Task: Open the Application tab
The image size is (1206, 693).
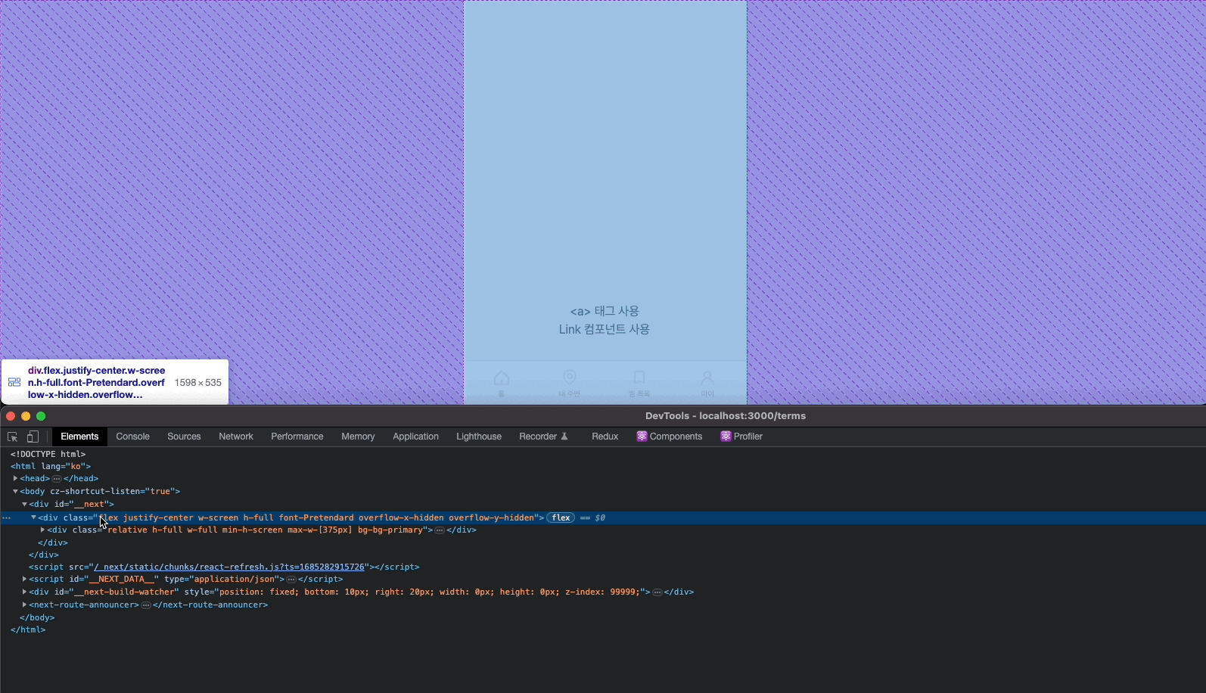Action: (415, 437)
